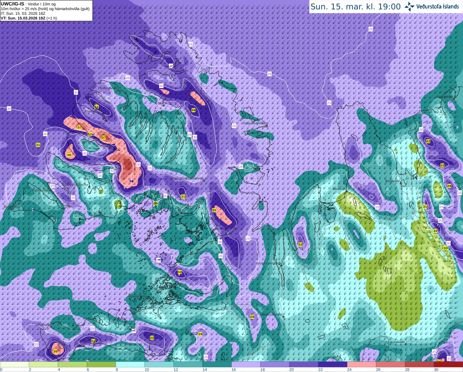Click the Reykir í Hrútafirði station label
463x372 pixels.
(x=268, y=263)
